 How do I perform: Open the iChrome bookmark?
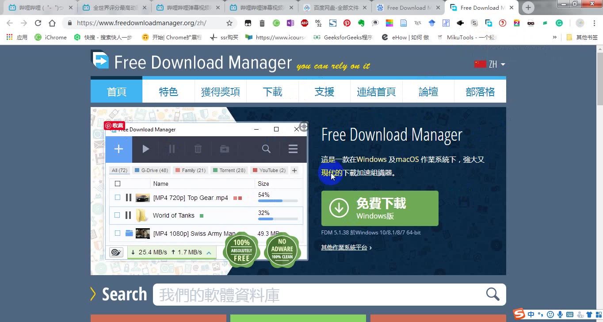tap(51, 37)
